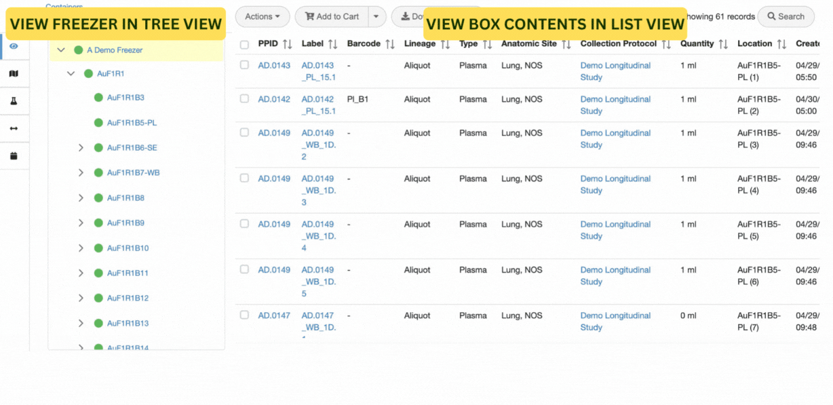The image size is (833, 405).
Task: Sort by Quantity column arrows
Action: [x=723, y=44]
